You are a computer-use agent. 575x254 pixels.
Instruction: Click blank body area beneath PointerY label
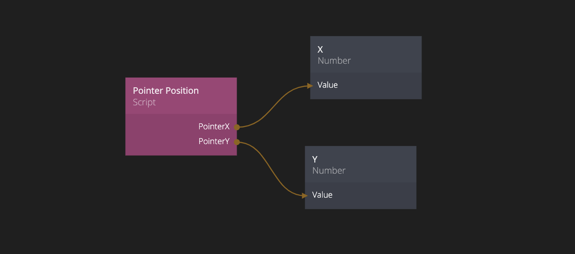coord(181,150)
